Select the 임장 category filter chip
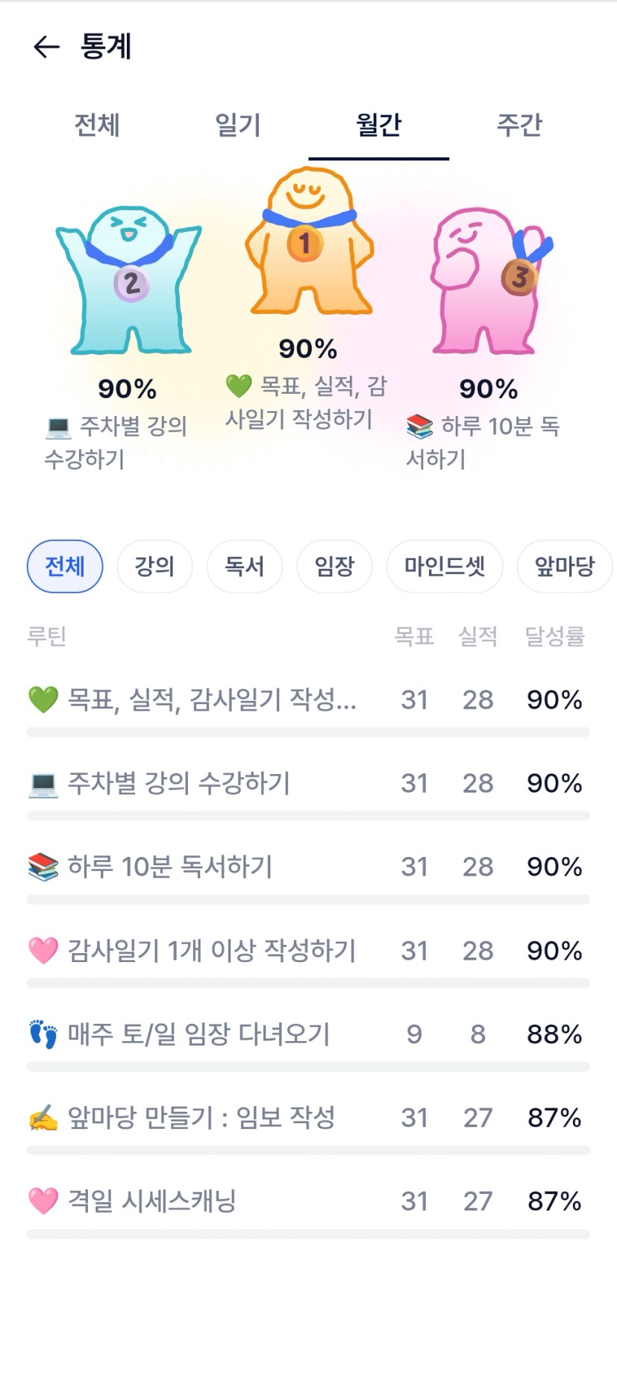617x1373 pixels. [x=334, y=567]
